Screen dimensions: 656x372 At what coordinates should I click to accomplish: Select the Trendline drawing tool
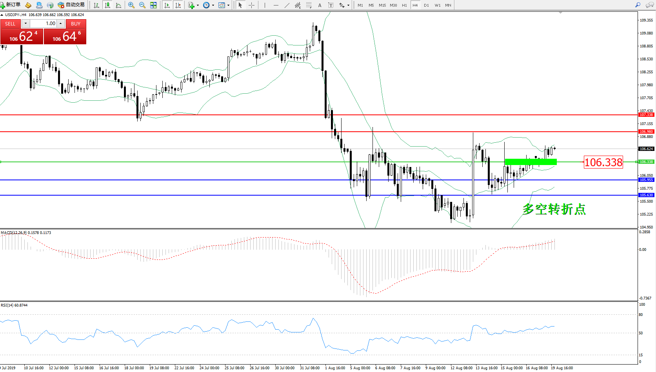[x=287, y=5]
